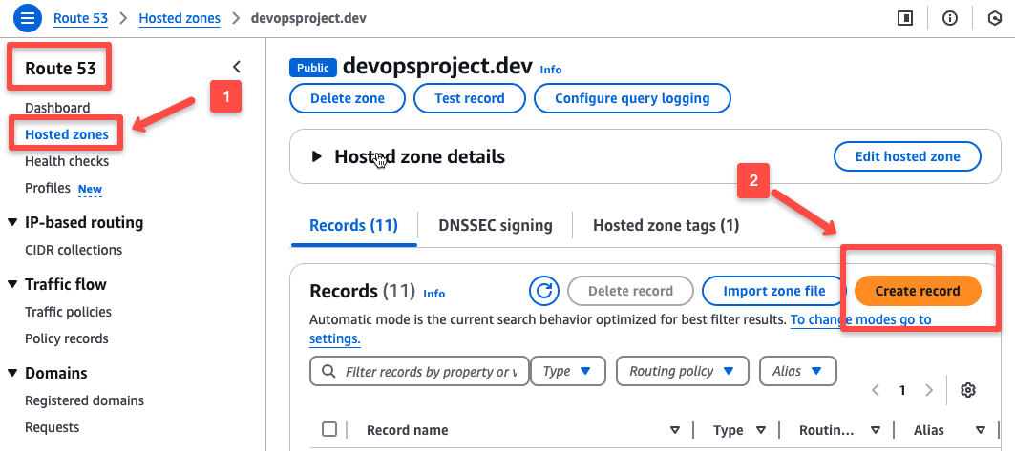Select all records checkbox
Image resolution: width=1015 pixels, height=451 pixels.
[x=329, y=429]
